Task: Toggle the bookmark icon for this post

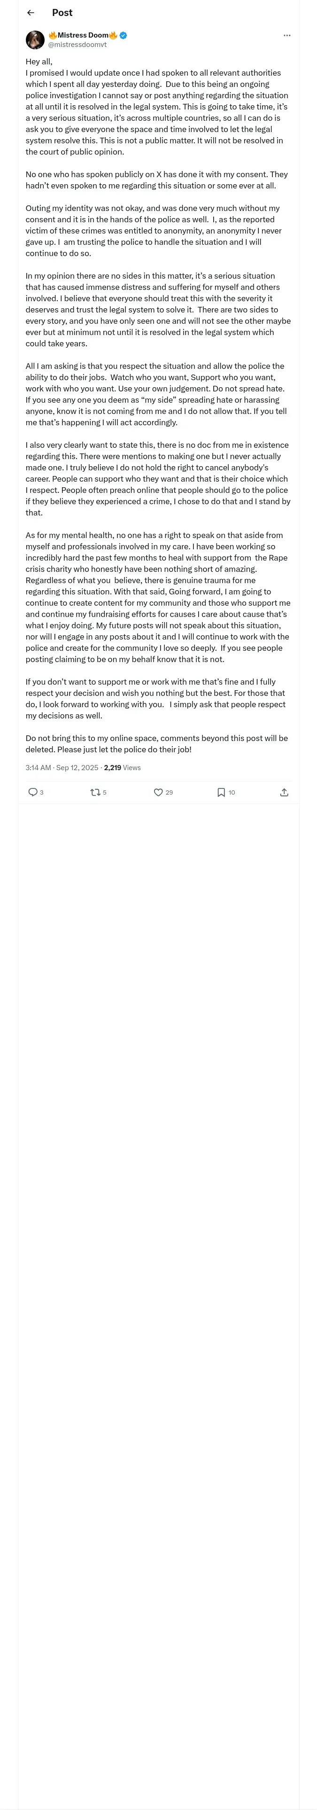Action: pos(221,792)
